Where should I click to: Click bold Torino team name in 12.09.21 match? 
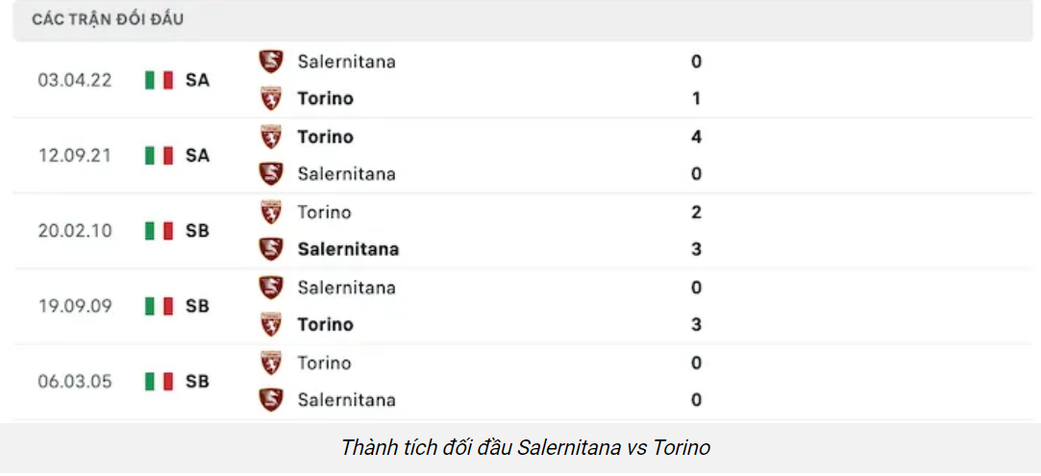(325, 137)
